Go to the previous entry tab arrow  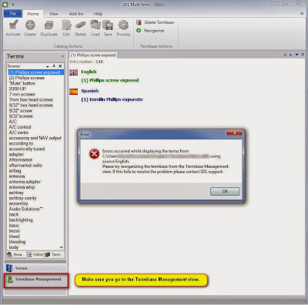285,55
